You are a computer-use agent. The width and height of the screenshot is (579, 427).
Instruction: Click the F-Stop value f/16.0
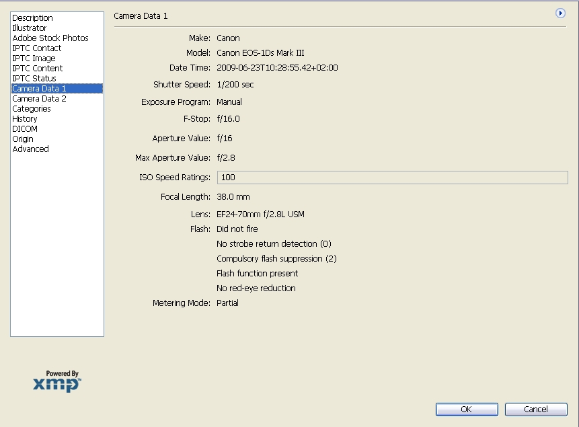point(228,119)
